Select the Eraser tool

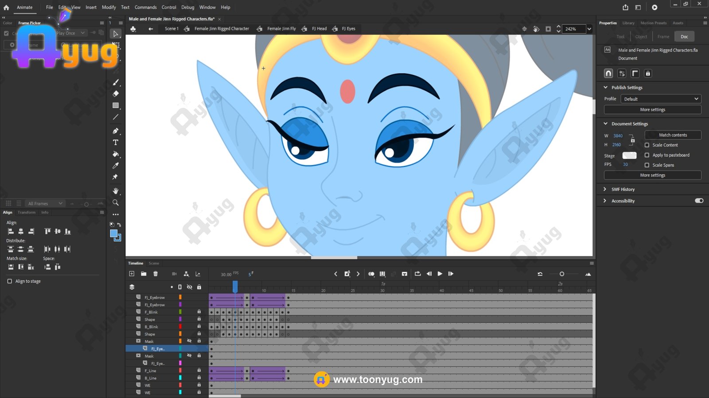[x=116, y=94]
